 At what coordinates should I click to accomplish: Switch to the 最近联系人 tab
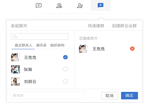tap(24, 45)
